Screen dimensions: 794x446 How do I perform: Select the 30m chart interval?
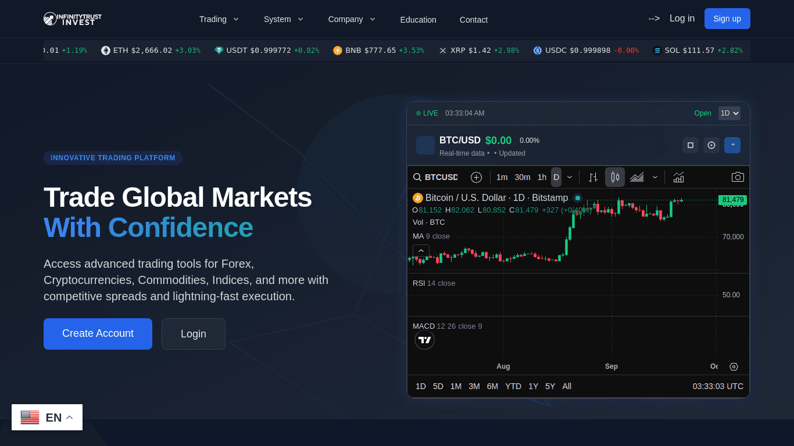pos(523,177)
